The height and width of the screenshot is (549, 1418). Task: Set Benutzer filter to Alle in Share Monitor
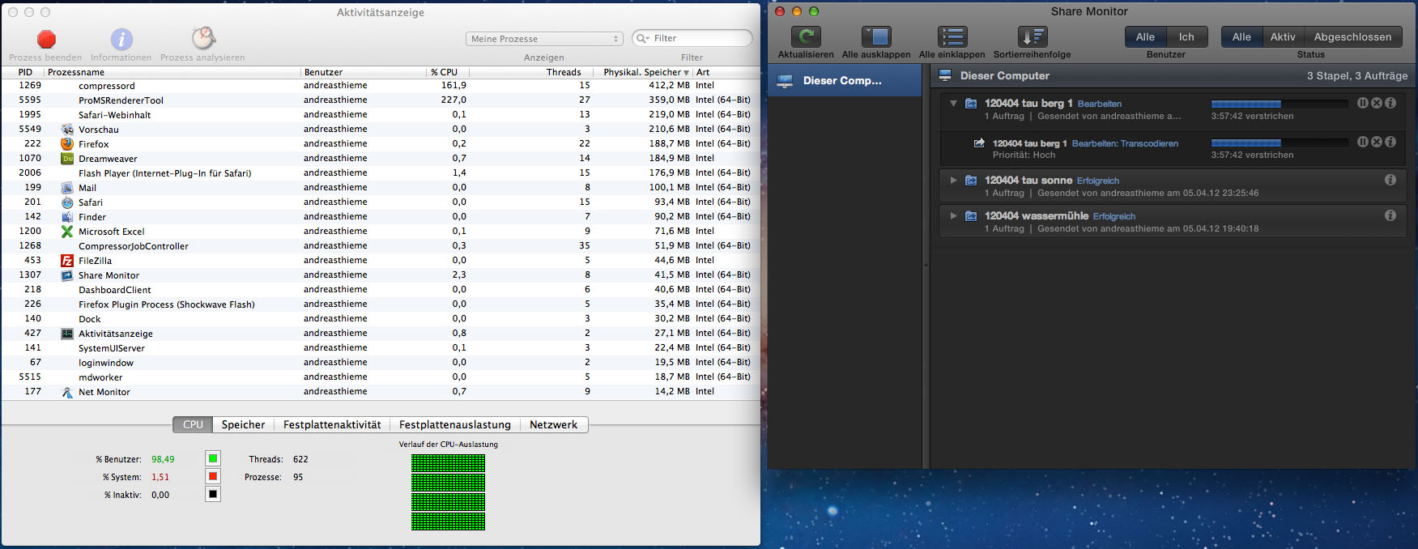[x=1145, y=36]
